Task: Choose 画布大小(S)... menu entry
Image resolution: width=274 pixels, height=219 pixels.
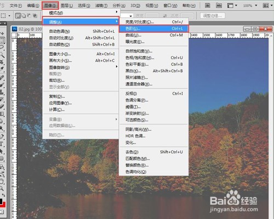Action: pyautogui.click(x=81, y=61)
